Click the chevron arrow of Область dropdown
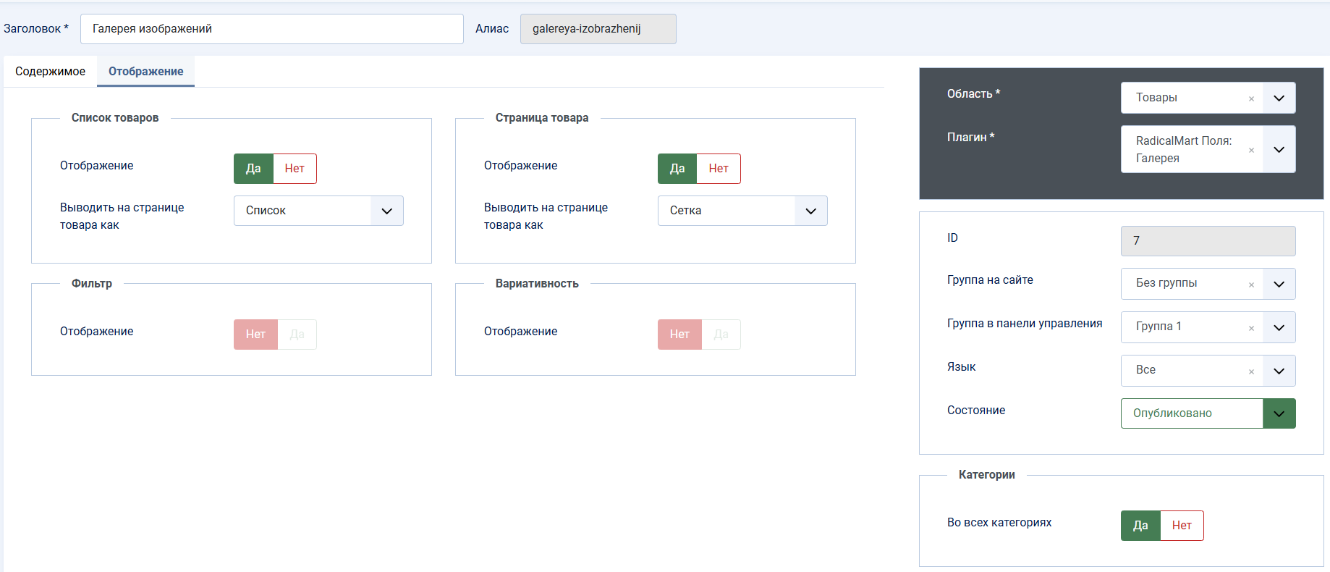 [x=1279, y=98]
